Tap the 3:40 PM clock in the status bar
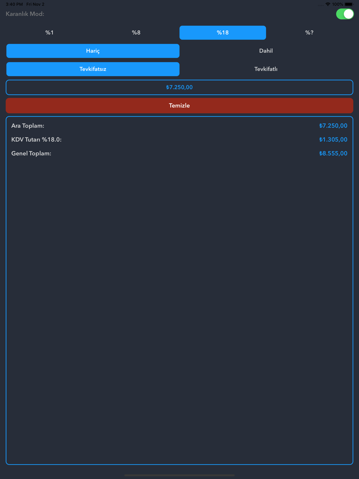 click(14, 4)
